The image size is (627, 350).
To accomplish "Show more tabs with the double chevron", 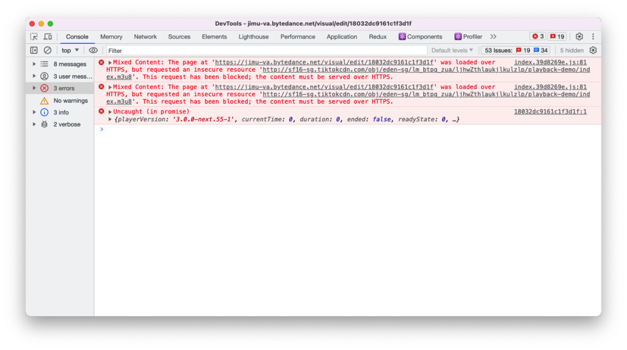I will pos(493,37).
